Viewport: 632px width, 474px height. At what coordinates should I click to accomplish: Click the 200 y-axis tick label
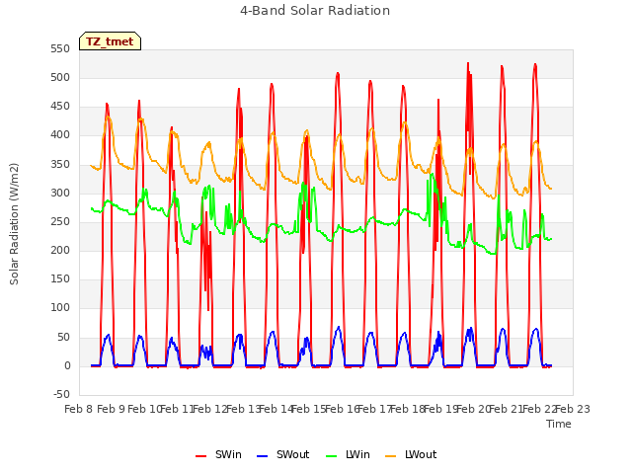(x=60, y=250)
